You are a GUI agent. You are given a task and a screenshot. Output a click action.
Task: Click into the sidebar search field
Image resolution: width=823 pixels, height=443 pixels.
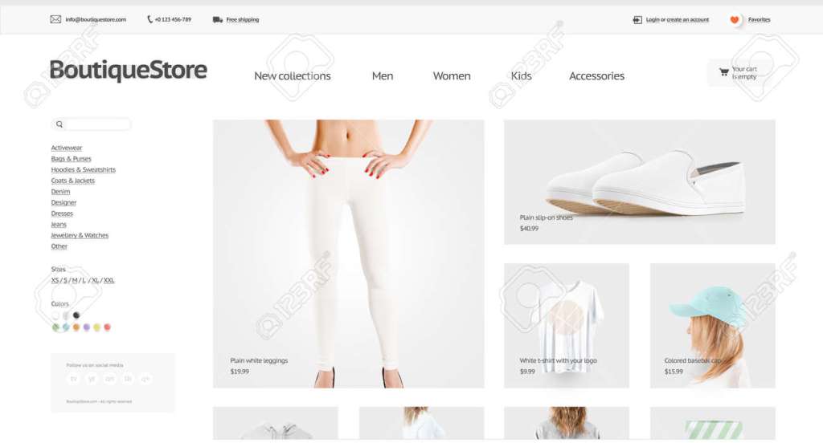tap(92, 124)
